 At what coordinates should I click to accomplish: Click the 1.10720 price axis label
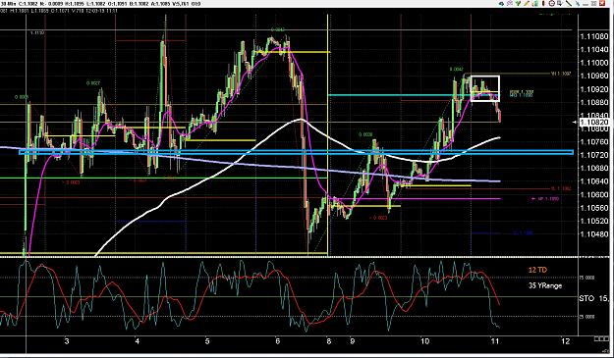tap(594, 155)
